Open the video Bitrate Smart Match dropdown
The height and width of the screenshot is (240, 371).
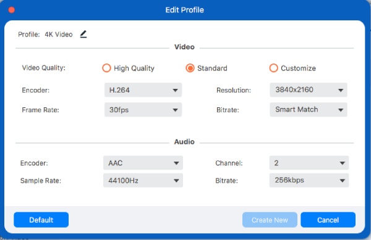[x=309, y=109]
